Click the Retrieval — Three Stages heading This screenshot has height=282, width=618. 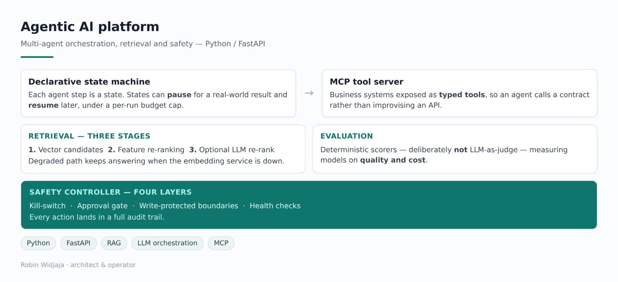point(89,136)
